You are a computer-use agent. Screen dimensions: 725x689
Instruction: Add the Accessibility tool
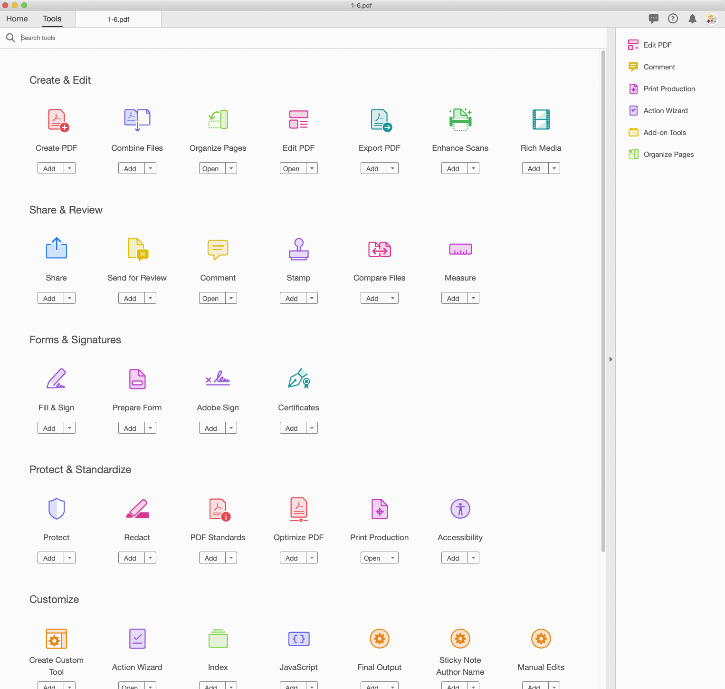[454, 558]
